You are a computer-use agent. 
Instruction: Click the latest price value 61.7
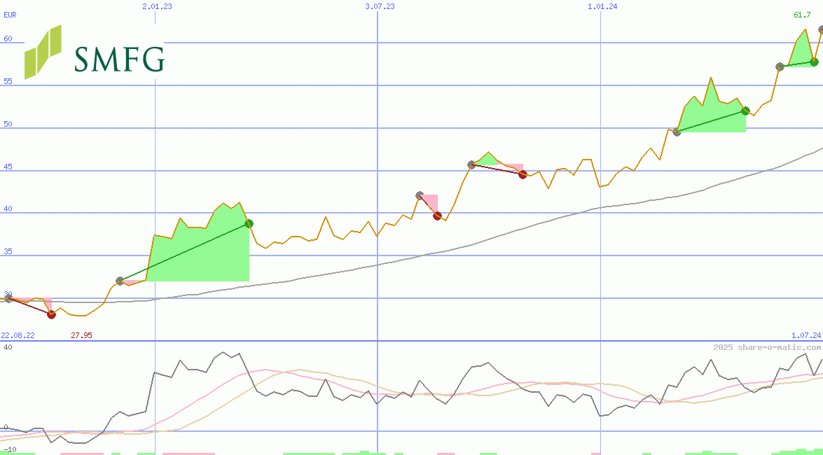[801, 15]
